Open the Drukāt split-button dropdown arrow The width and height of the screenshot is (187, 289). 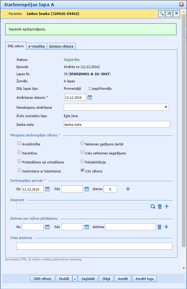click(x=75, y=279)
